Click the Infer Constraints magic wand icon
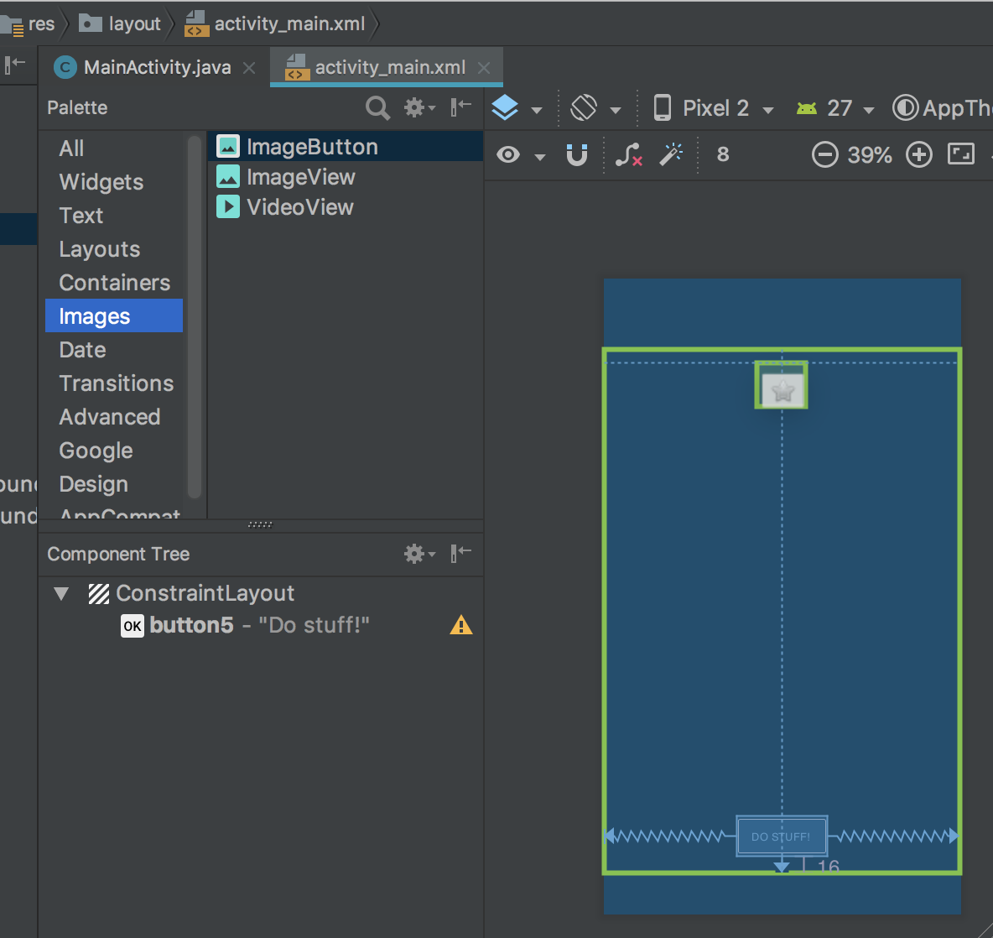Screen dimensions: 993x938 click(671, 154)
